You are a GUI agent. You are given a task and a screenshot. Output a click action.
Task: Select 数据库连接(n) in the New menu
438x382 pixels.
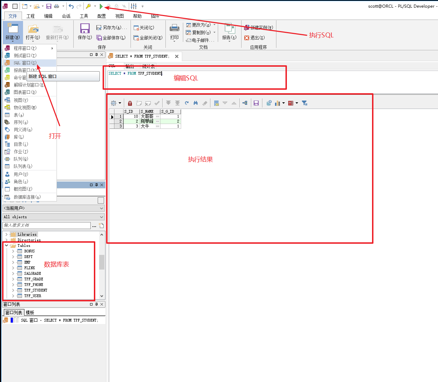pyautogui.click(x=30, y=197)
